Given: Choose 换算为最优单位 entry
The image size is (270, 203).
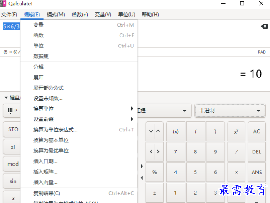Looking at the screenshot, I should (x=79, y=151).
